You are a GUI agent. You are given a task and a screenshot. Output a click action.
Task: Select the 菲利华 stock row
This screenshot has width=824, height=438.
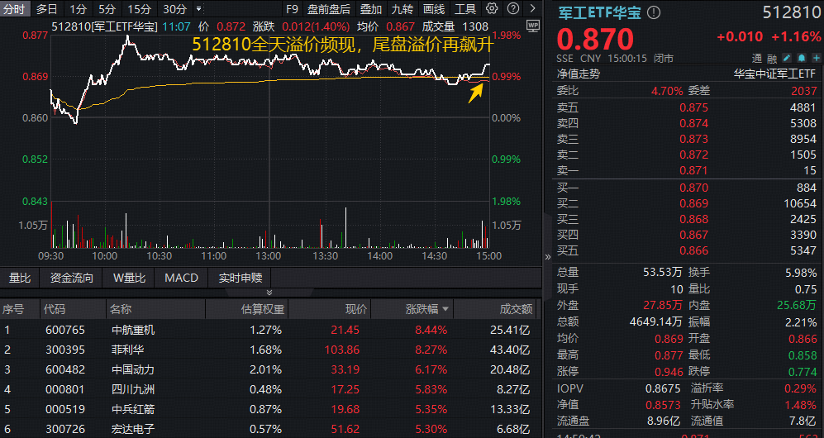270,350
